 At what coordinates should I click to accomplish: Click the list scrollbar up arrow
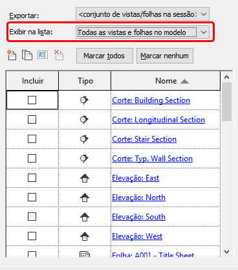pyautogui.click(x=226, y=77)
